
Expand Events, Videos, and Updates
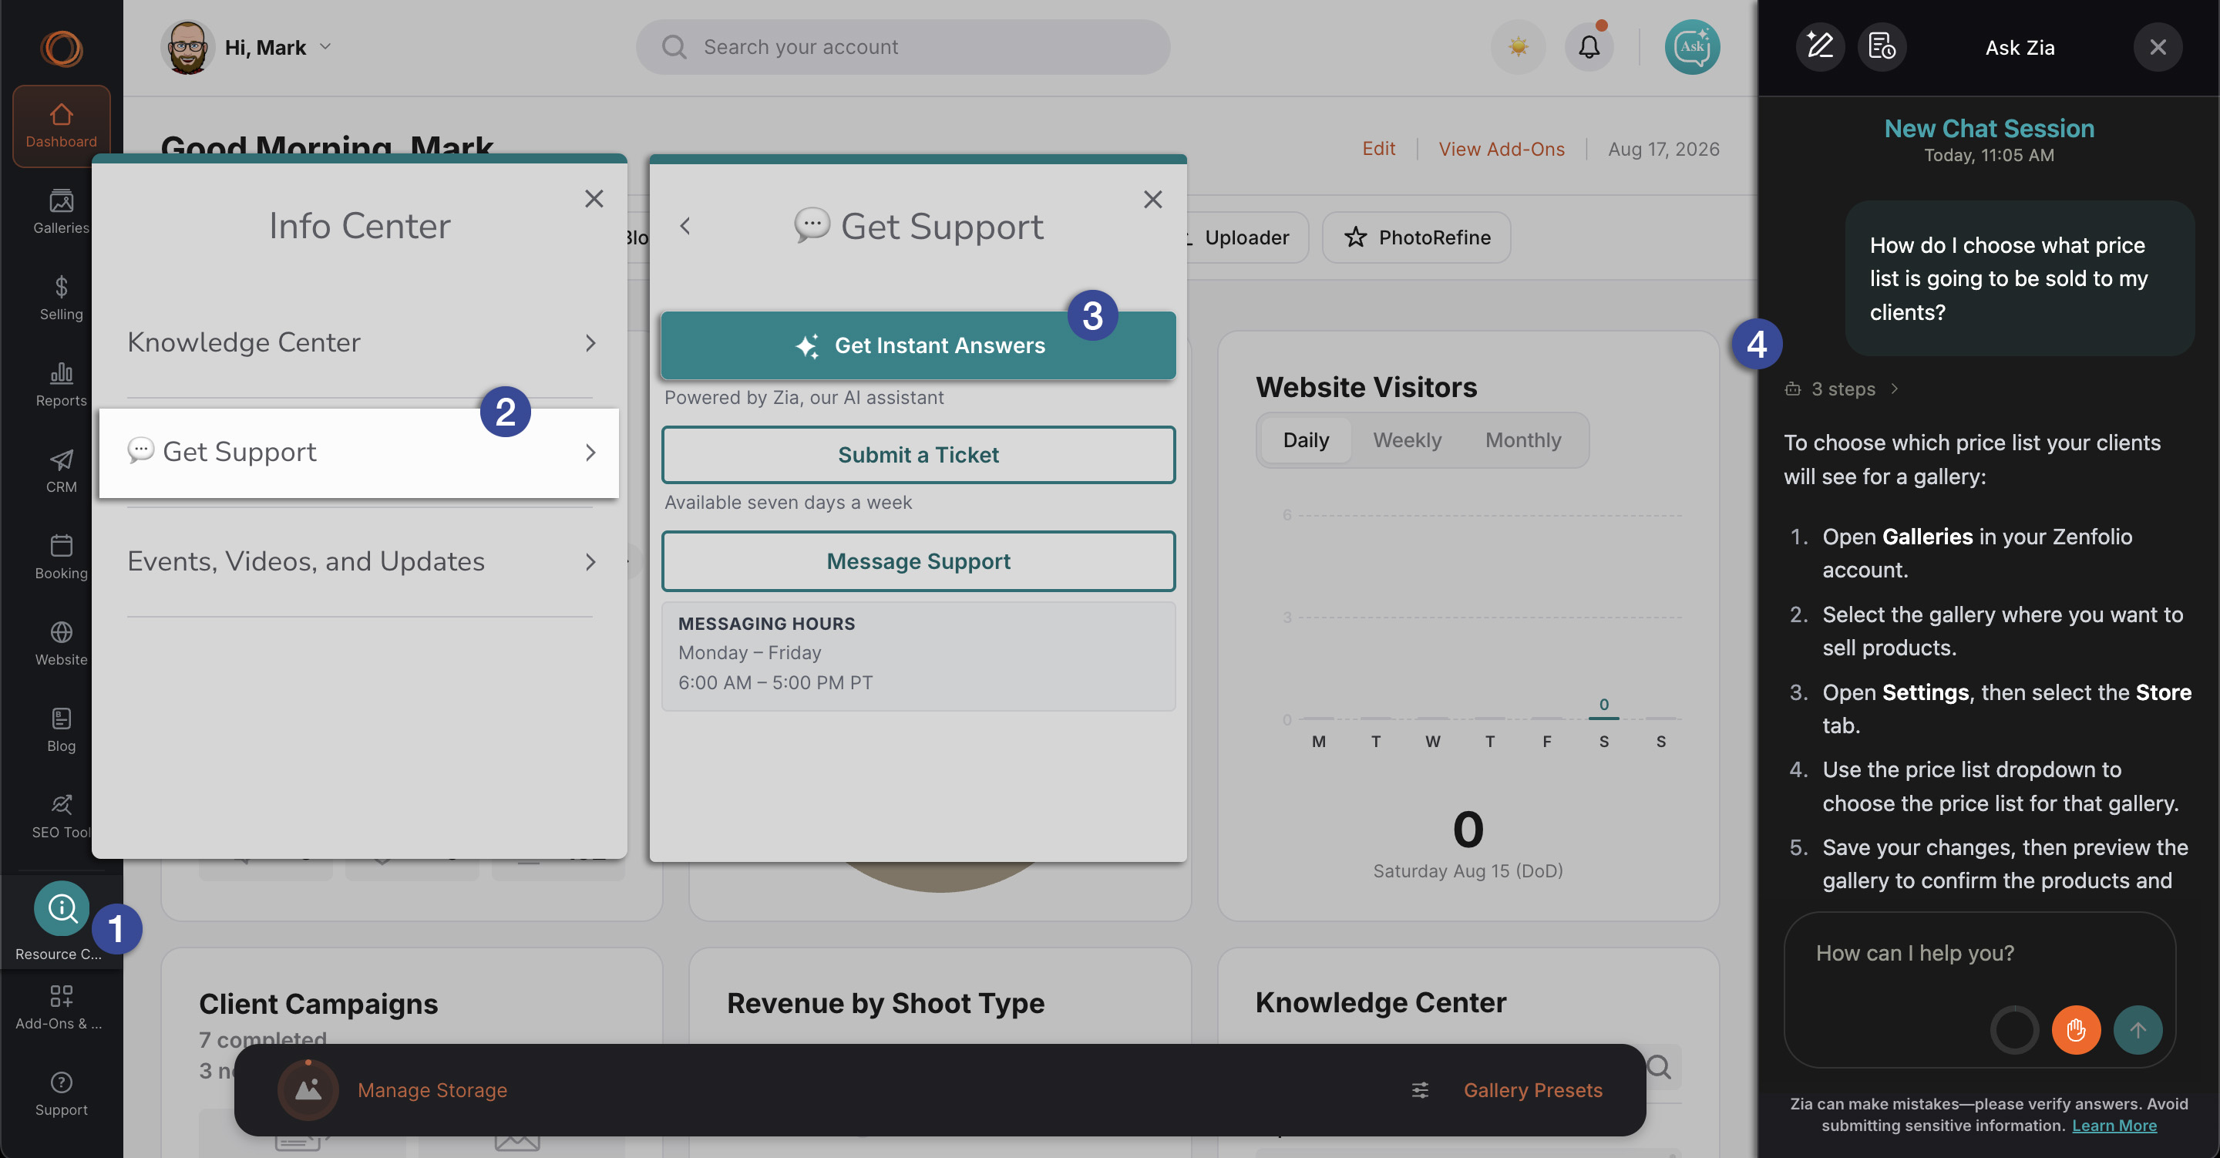pyautogui.click(x=359, y=561)
